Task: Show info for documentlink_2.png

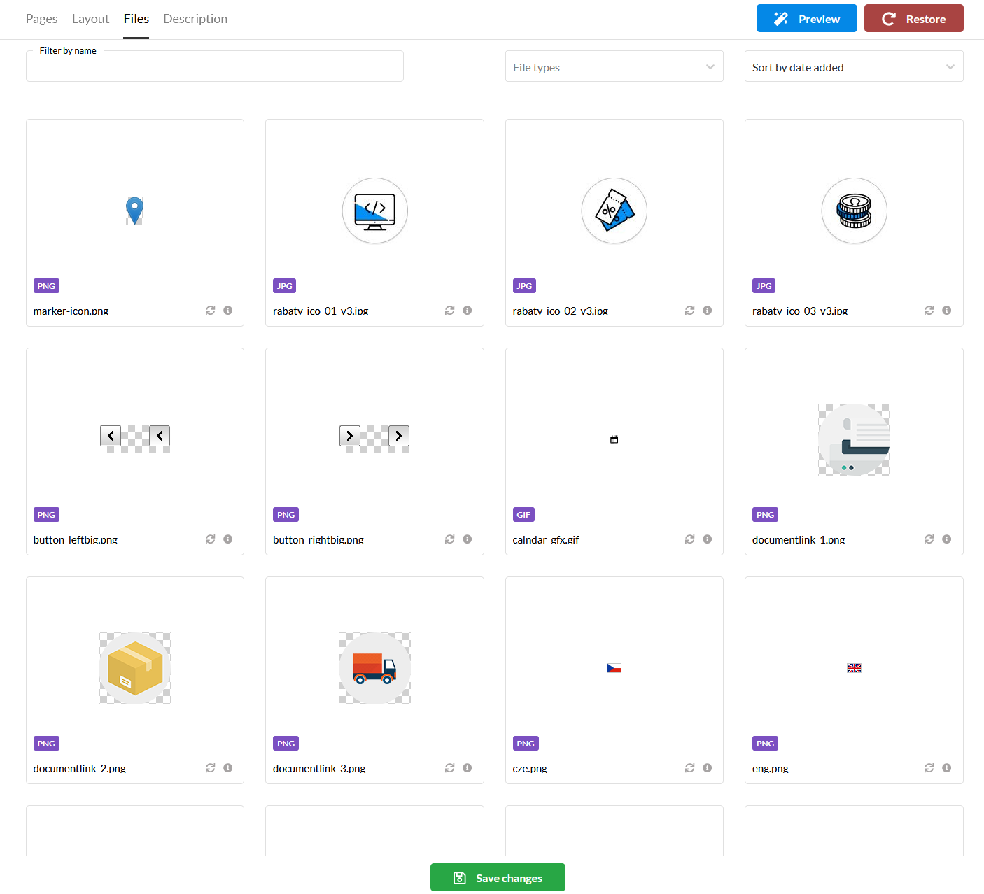Action: pos(228,768)
